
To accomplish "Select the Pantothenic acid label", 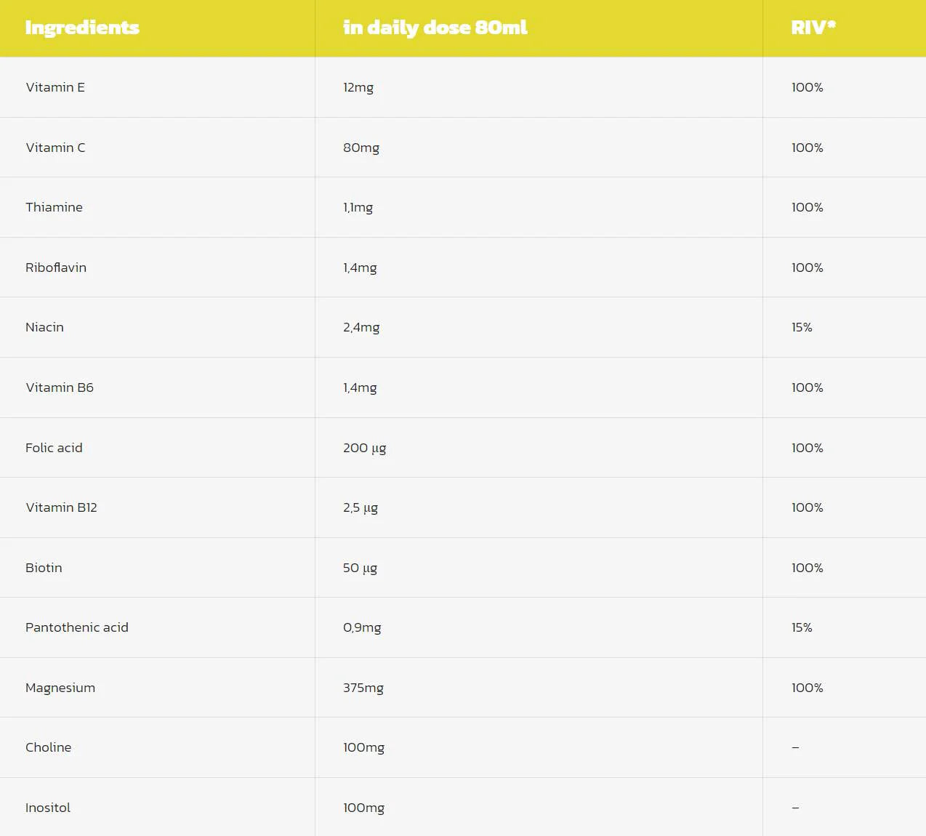I will point(77,627).
